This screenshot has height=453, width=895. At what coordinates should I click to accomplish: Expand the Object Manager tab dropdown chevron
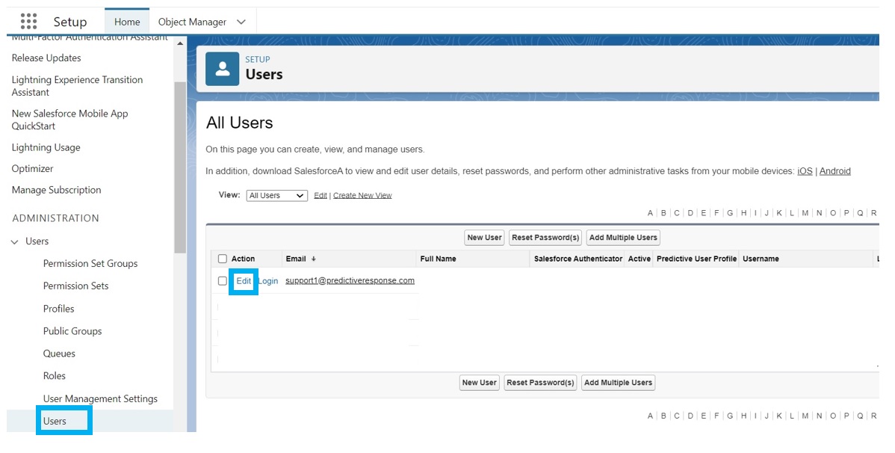[241, 22]
